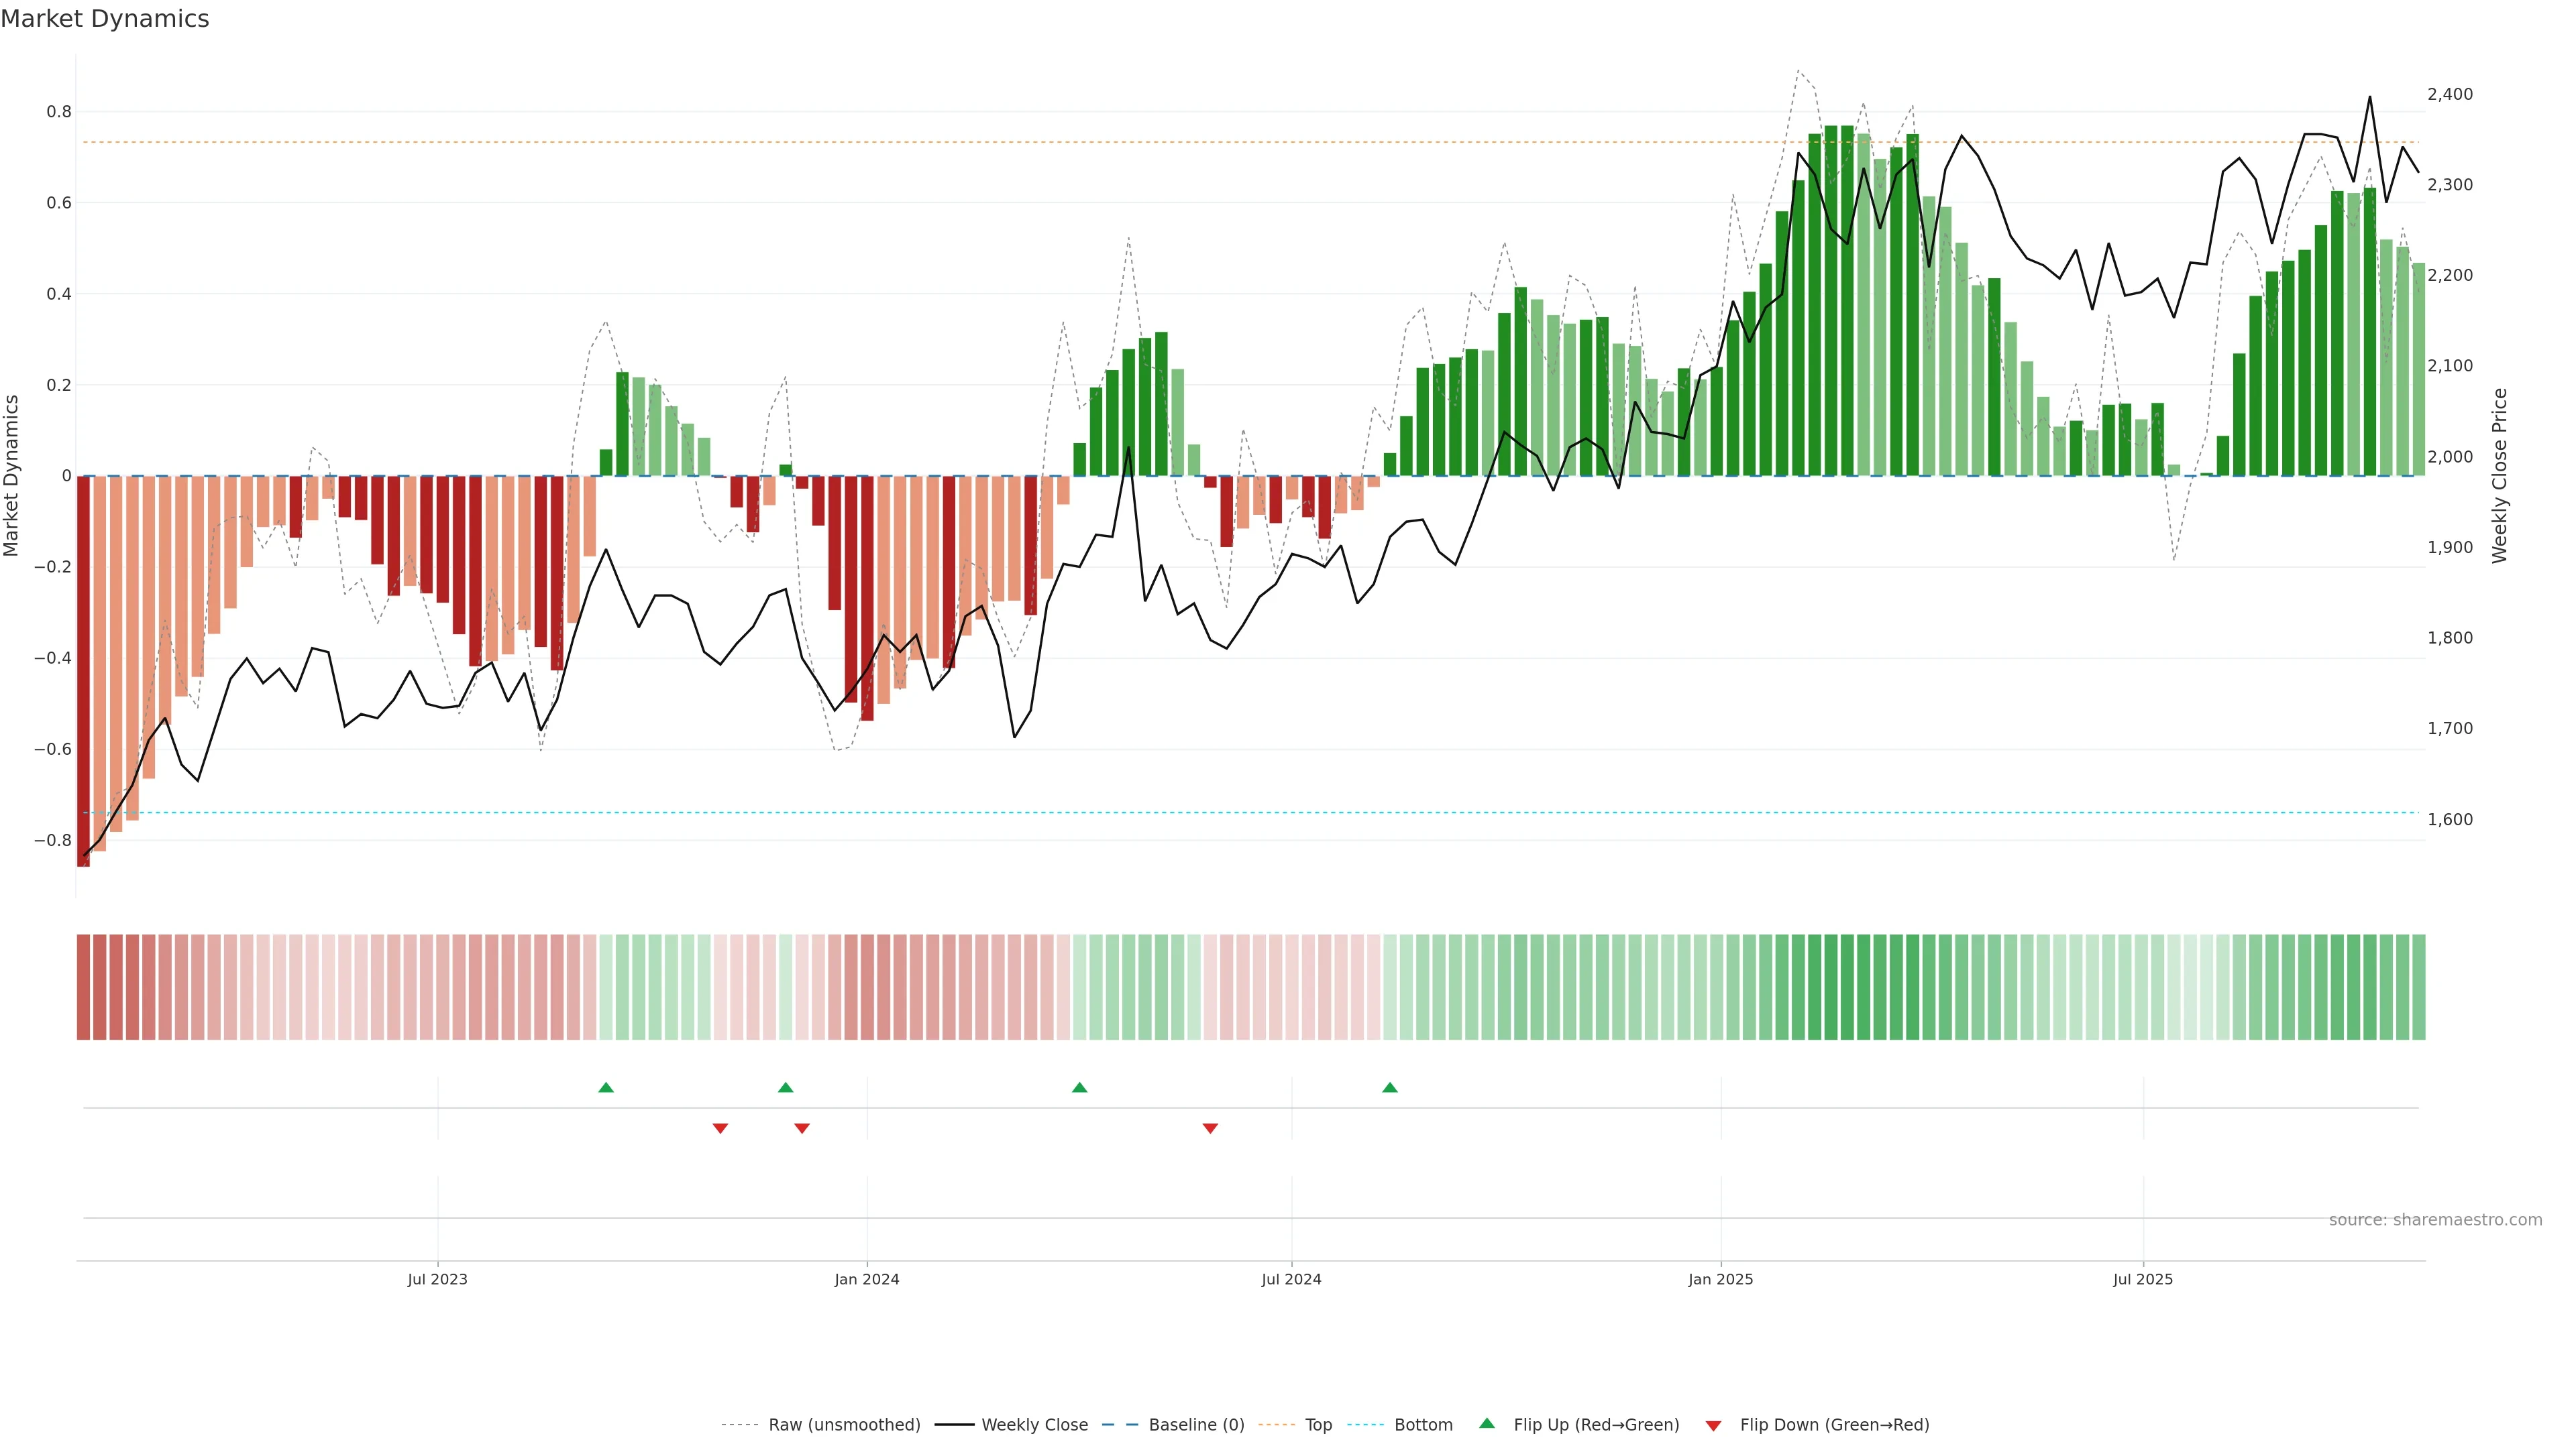Click the Flip Up marker nearest April 2024
2576x1448 pixels.
(x=1079, y=1087)
